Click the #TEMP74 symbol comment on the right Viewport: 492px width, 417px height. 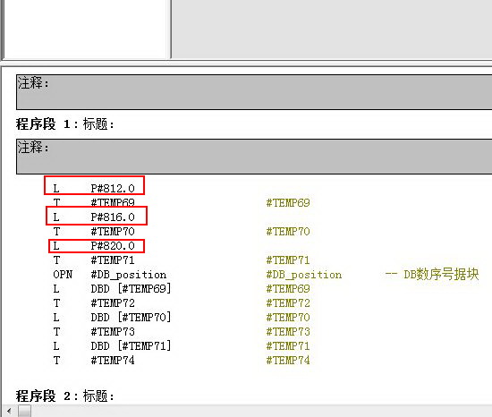288,361
